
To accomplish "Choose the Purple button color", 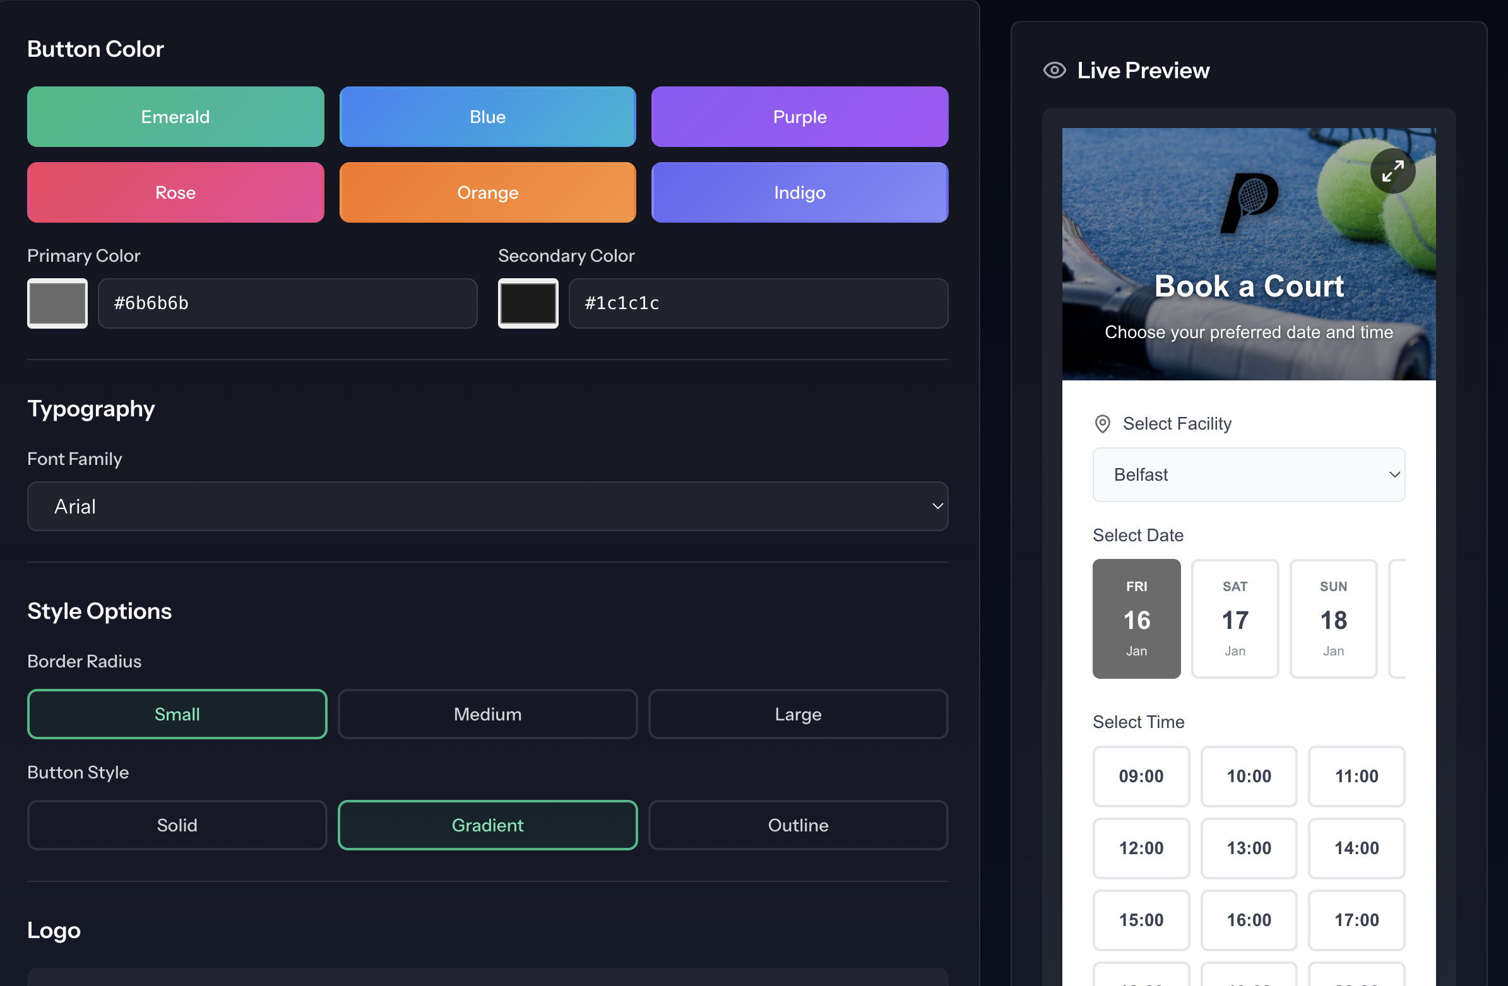I will tap(800, 117).
